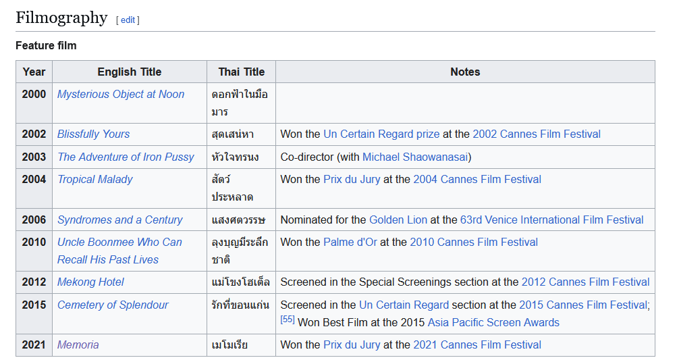Open the Palme d'Or link
Image resolution: width=677 pixels, height=358 pixels.
click(350, 242)
